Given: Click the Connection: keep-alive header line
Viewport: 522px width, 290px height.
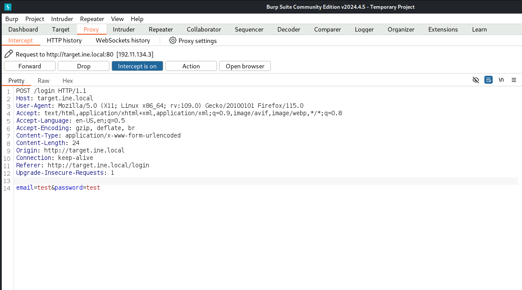Looking at the screenshot, I should [55, 158].
